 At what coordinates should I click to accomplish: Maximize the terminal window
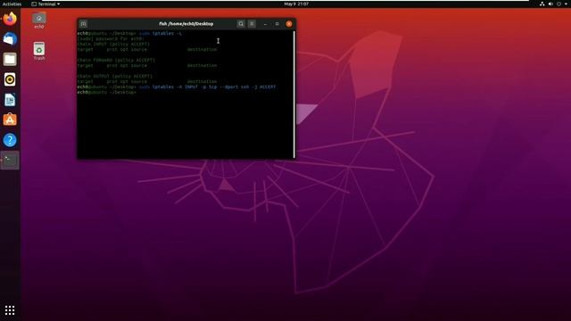(277, 24)
